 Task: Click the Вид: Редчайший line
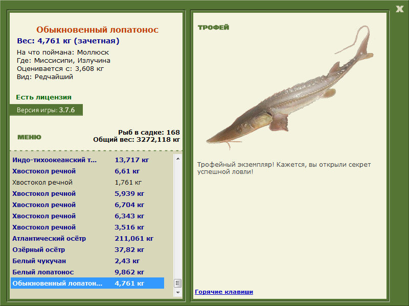point(45,77)
